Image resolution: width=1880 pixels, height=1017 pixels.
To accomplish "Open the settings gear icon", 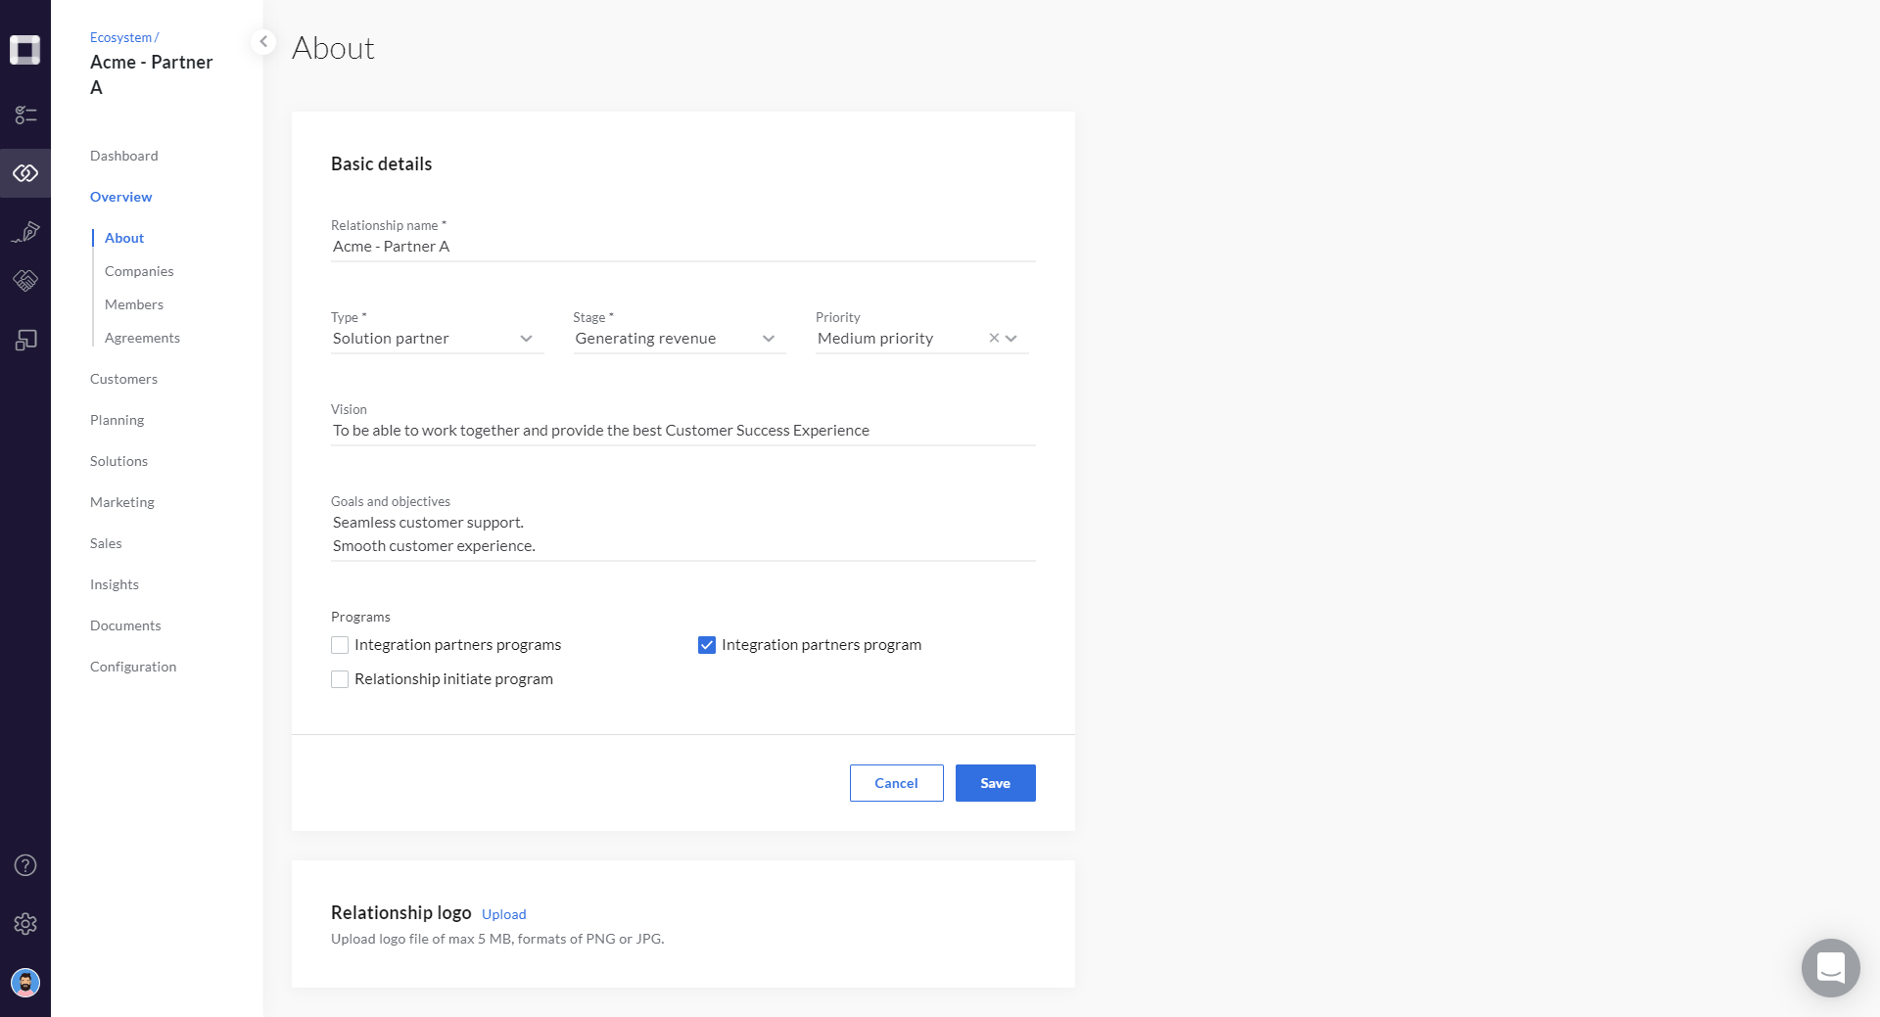I will (x=25, y=924).
